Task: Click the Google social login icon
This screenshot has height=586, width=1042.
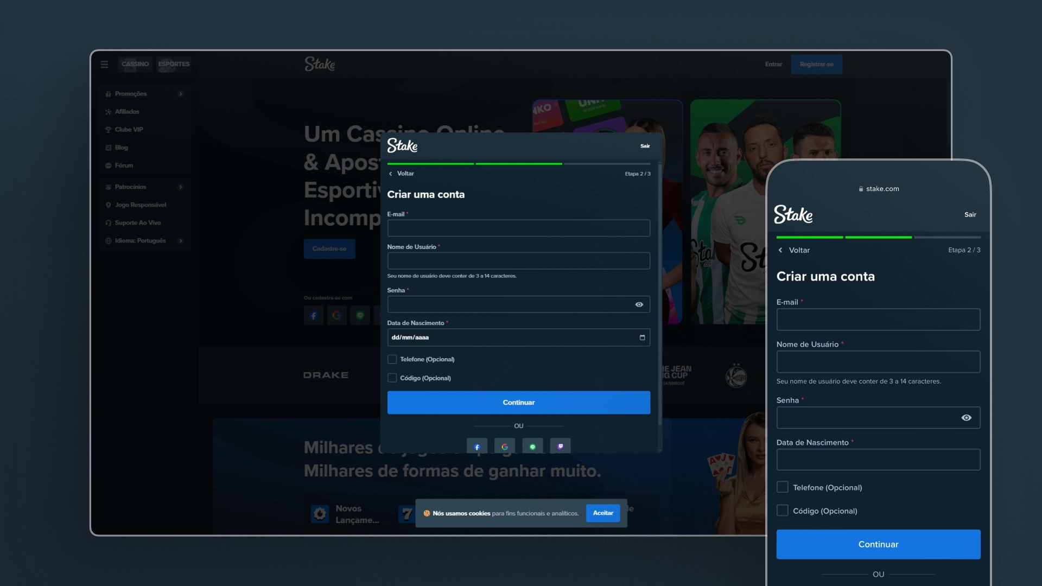Action: [505, 447]
